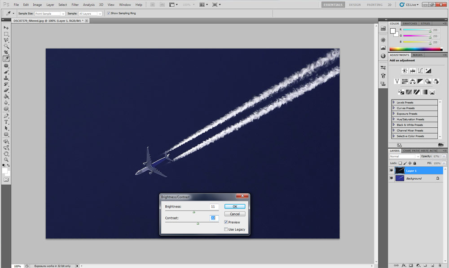The image size is (449, 268).
Task: Hide the Background layer eye
Action: pos(392,178)
